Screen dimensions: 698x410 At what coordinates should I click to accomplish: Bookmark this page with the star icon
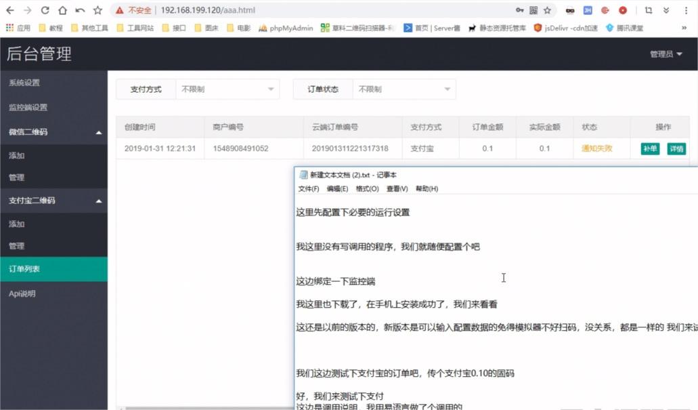point(548,10)
